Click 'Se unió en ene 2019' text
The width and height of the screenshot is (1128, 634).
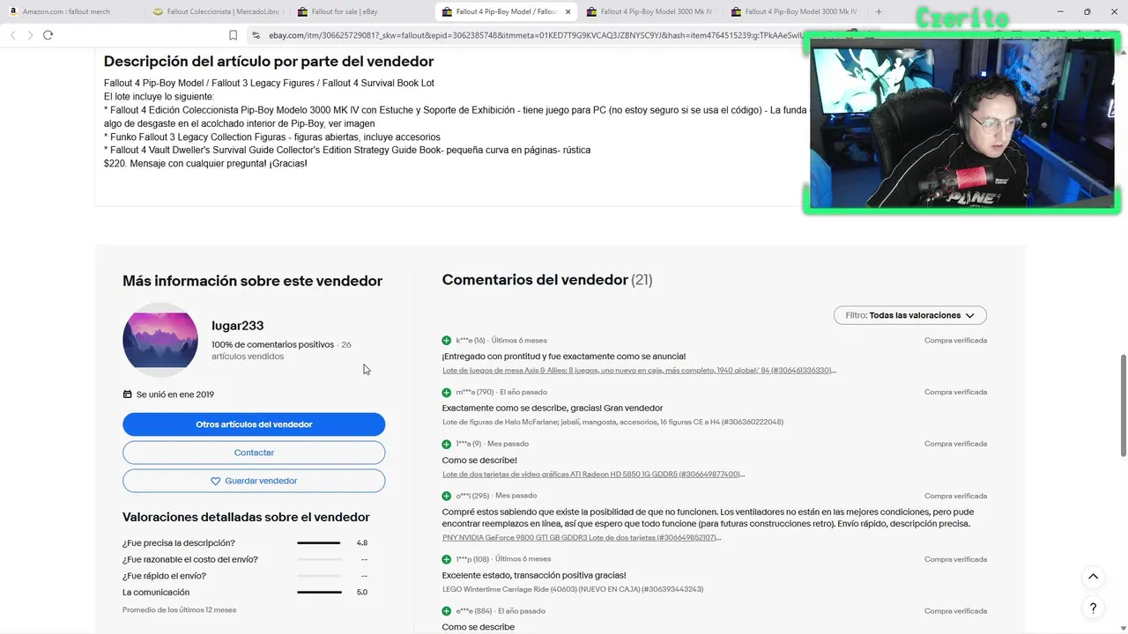pyautogui.click(x=175, y=394)
